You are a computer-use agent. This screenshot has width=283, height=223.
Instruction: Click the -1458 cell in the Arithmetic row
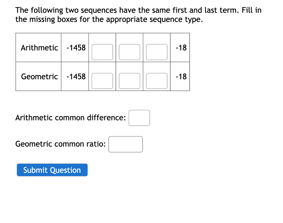click(x=75, y=47)
